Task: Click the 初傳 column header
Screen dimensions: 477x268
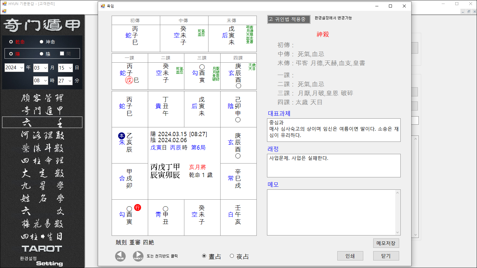Action: point(136,20)
